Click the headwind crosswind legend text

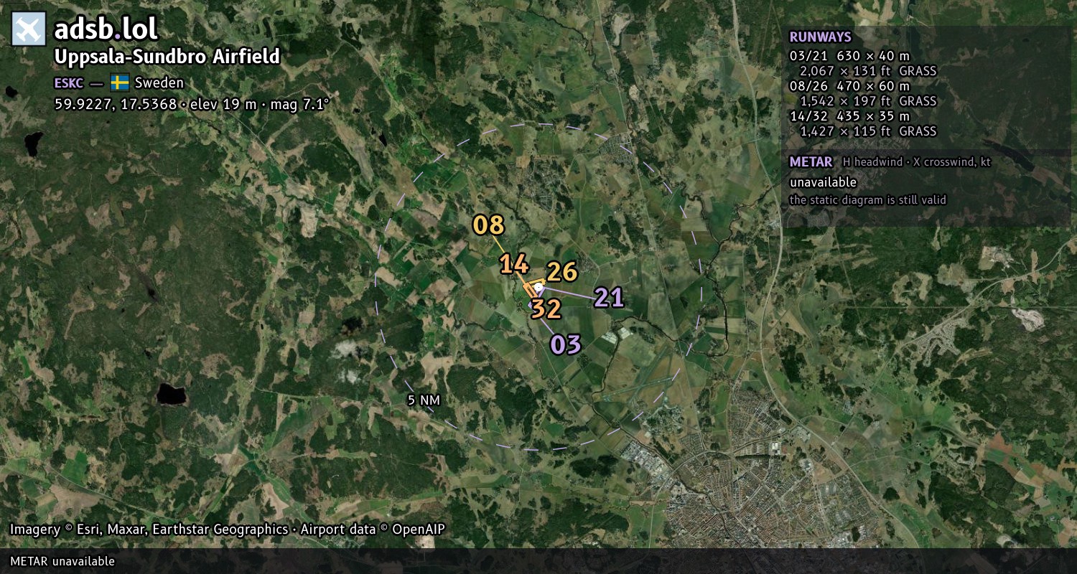[x=917, y=162]
